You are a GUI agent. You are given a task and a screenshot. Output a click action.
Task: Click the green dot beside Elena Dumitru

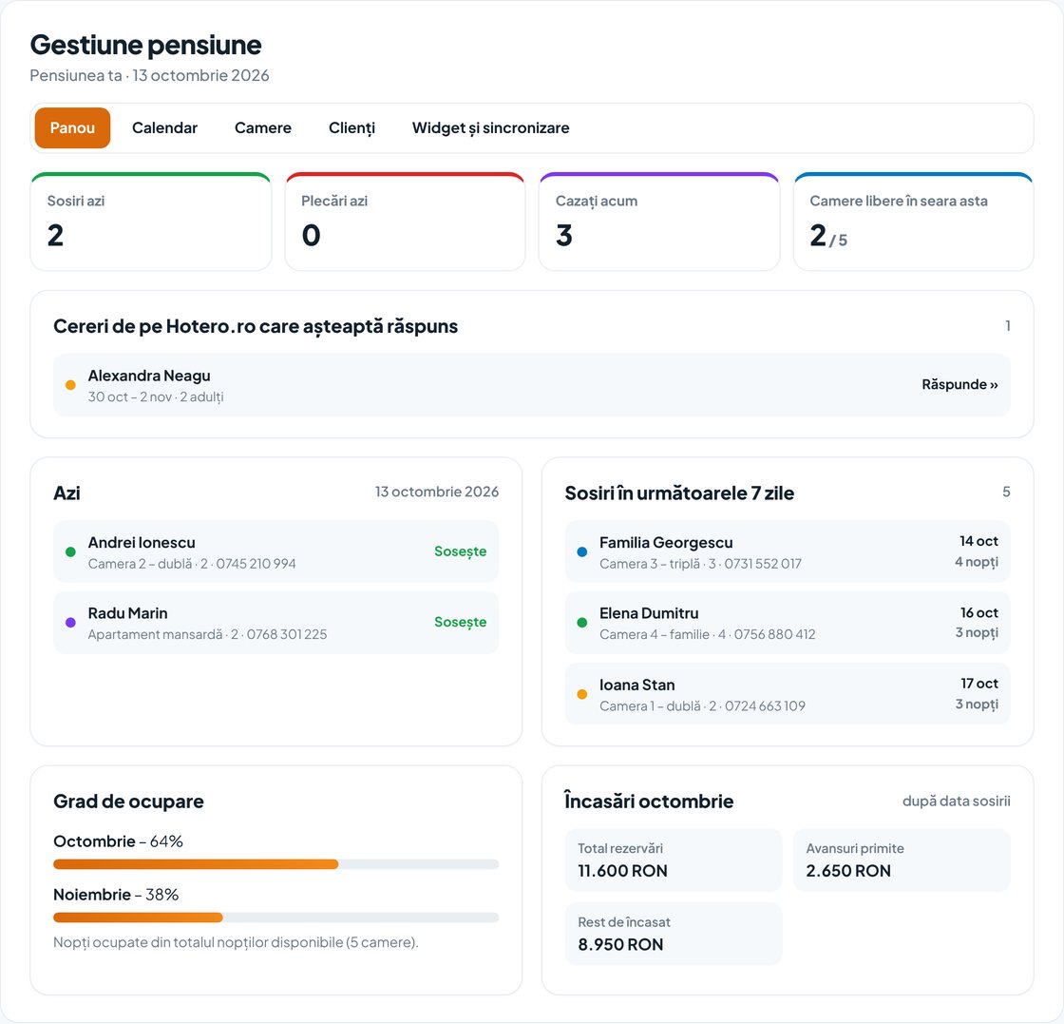tap(582, 623)
